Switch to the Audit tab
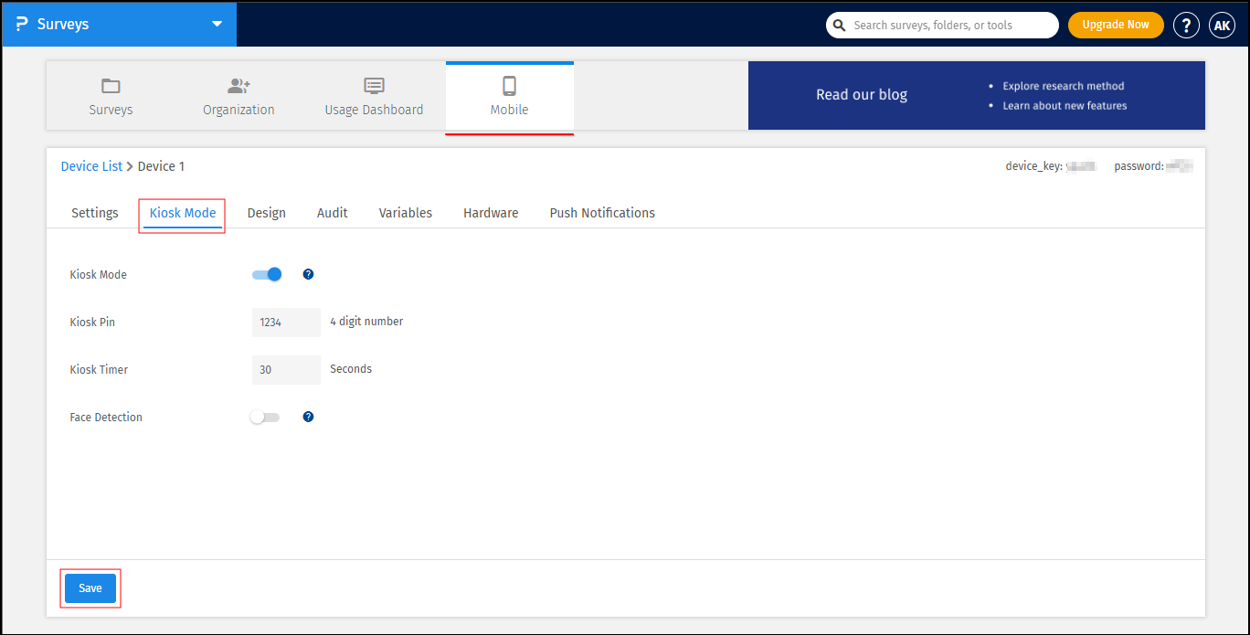Screen dimensions: 1250x635 click(333, 213)
